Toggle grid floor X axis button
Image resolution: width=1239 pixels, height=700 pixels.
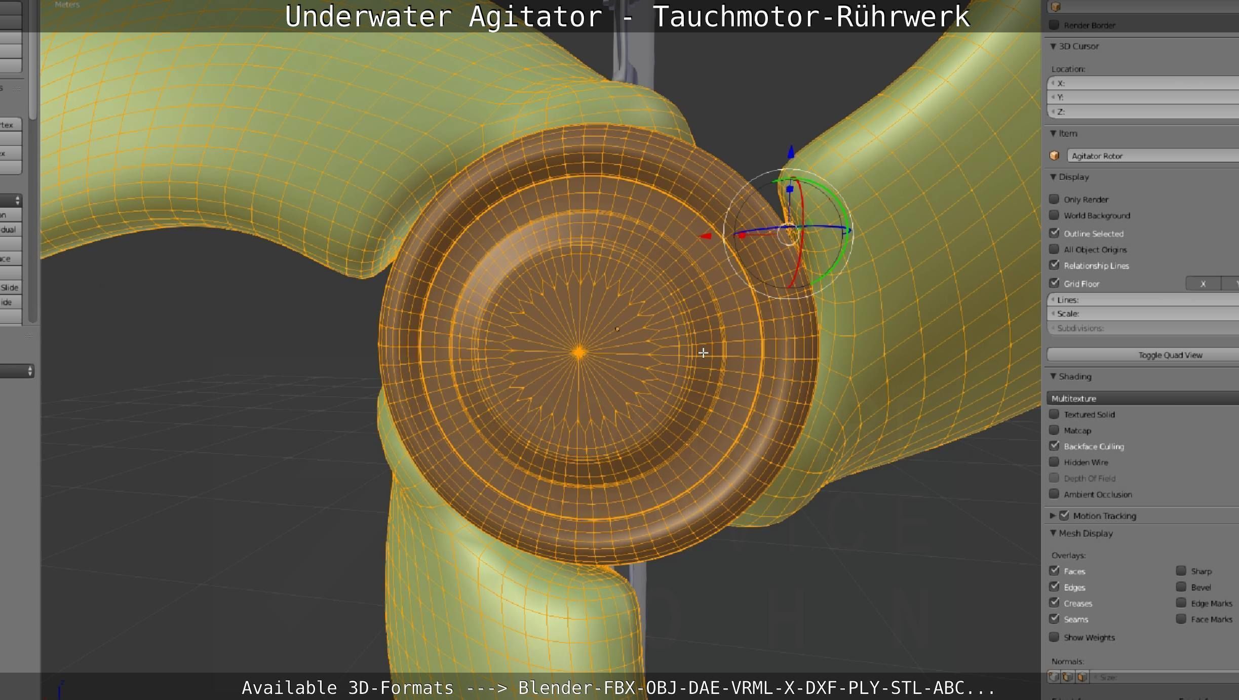click(x=1203, y=283)
